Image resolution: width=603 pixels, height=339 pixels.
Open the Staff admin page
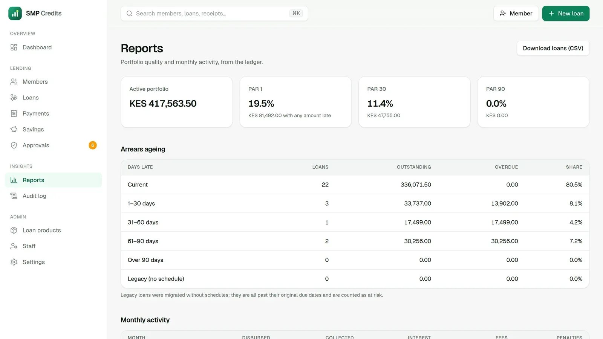(54, 246)
